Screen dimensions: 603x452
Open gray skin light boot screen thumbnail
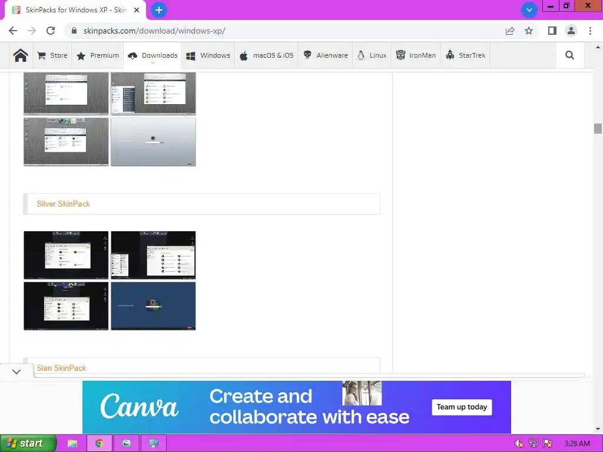pos(153,141)
